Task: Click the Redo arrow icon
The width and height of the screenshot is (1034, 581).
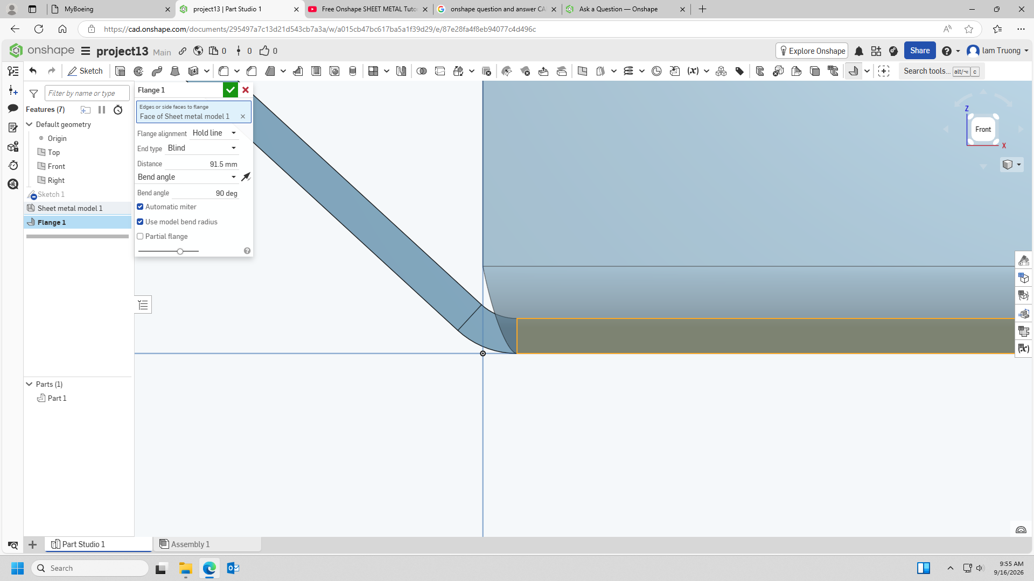Action: (52, 71)
